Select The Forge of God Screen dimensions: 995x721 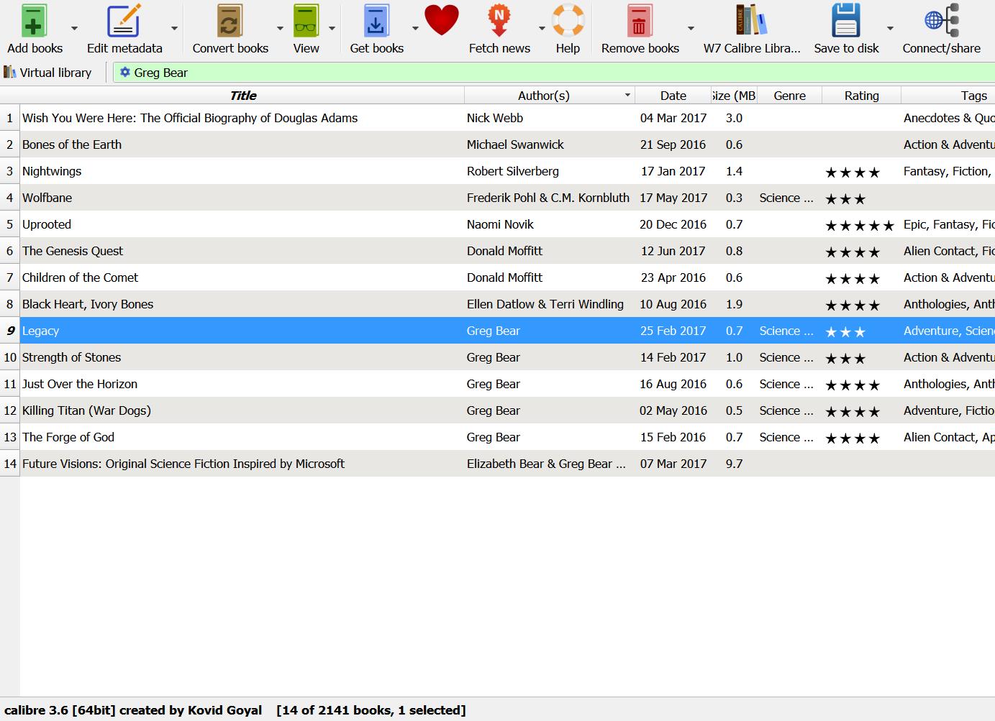click(68, 437)
